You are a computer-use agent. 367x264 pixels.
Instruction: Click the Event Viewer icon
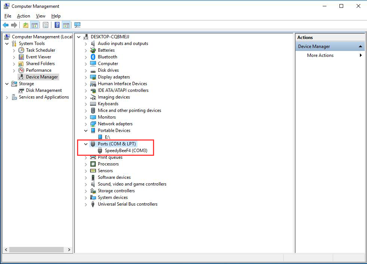coord(22,57)
